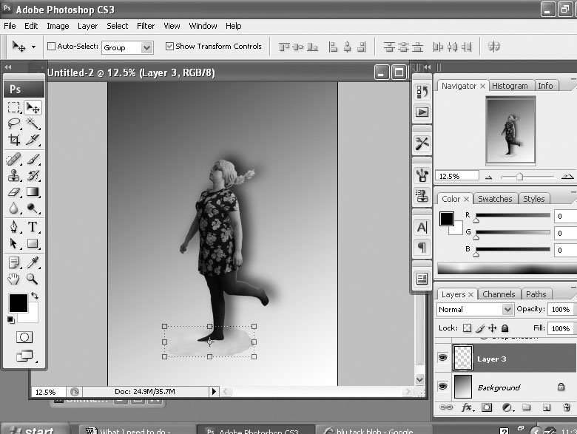Screen dimensions: 577x434
Task: Select the Notes tool
Action: tap(13, 262)
